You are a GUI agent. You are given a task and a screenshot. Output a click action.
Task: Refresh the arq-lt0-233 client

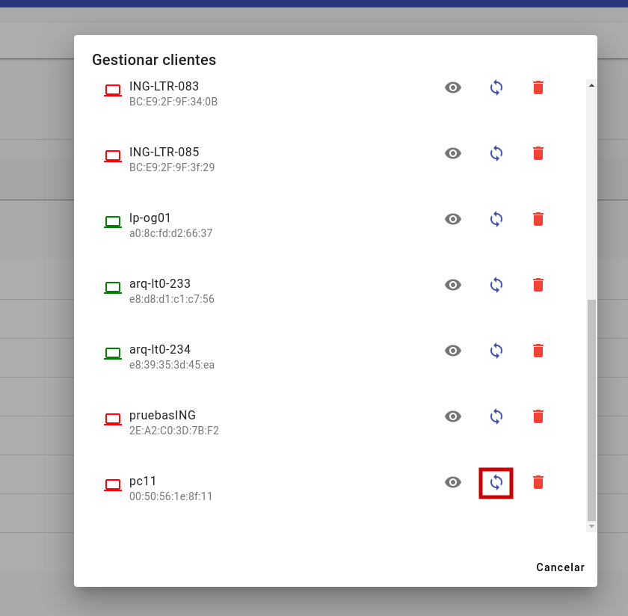point(496,285)
